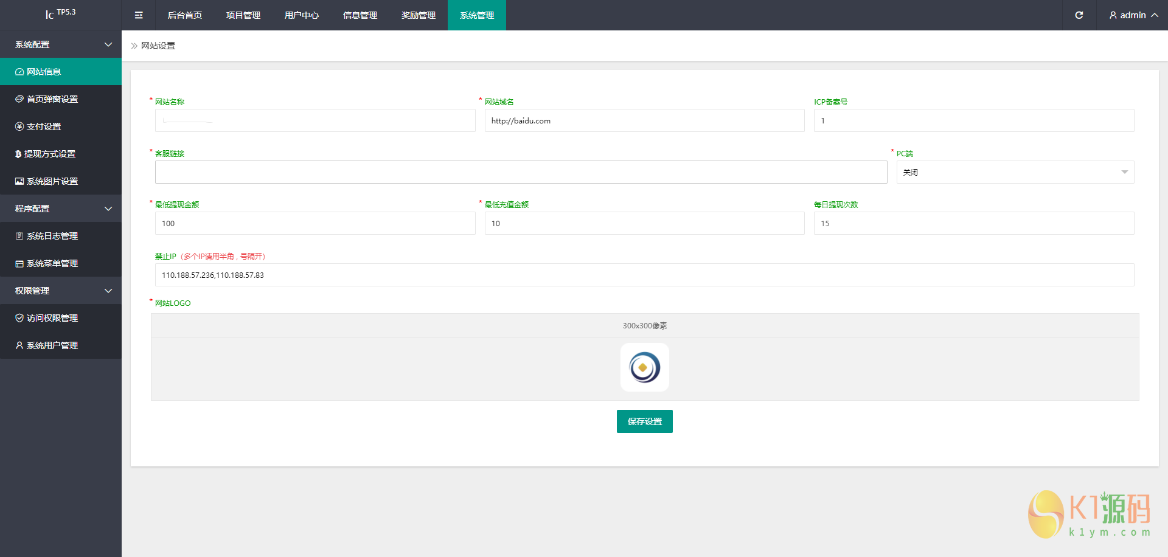Open 提现方式设置 sidebar link

tap(61, 154)
